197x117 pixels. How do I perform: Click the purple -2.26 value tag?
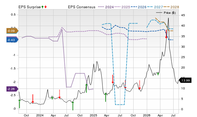click(12, 89)
